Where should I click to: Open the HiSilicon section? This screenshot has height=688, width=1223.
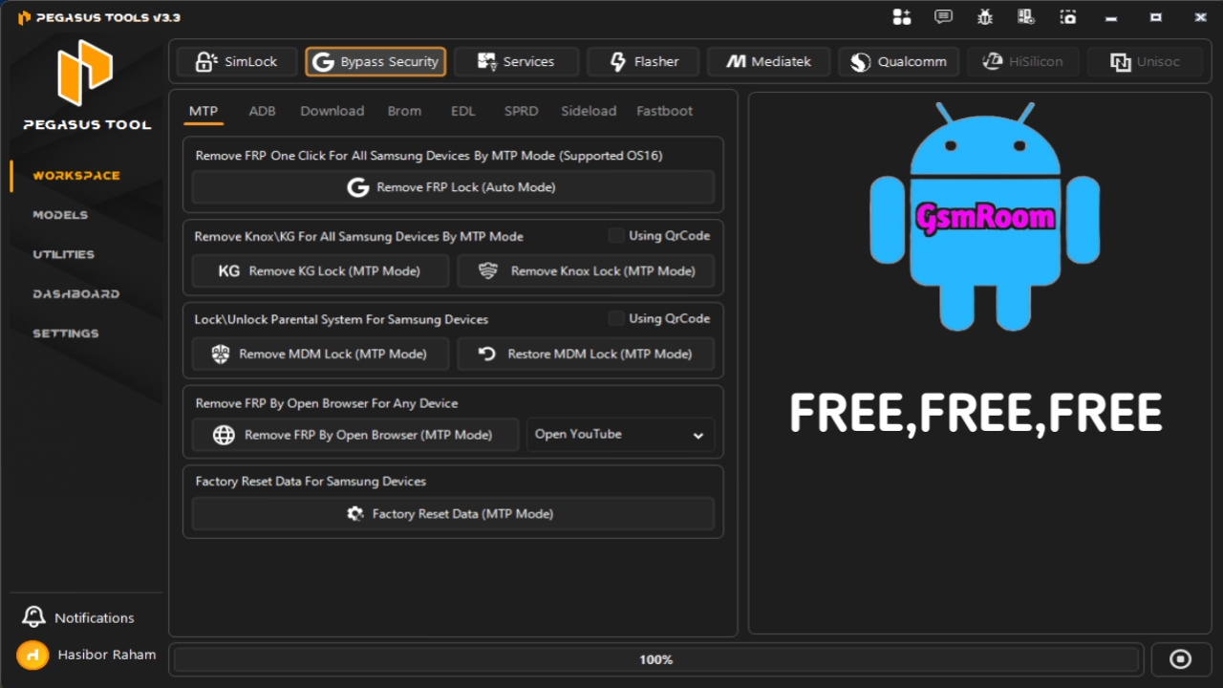(x=1022, y=62)
